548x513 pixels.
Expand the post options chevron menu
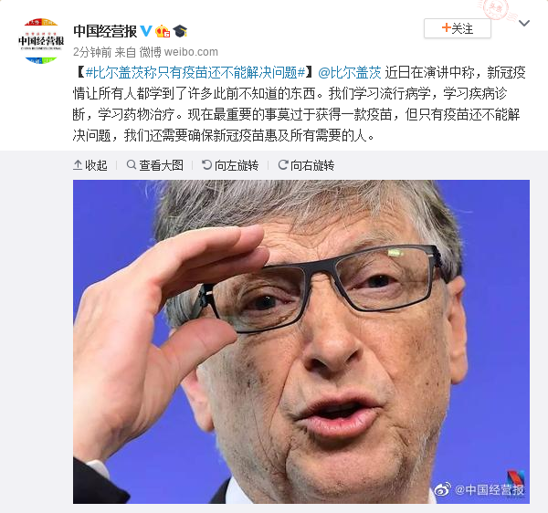524,24
